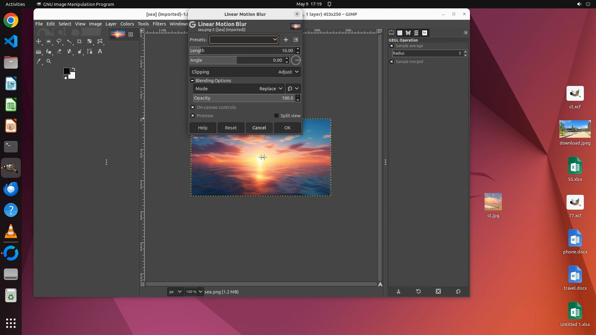Screen dimensions: 596x335
Task: Select the Free Select lasso tool
Action: (59, 41)
